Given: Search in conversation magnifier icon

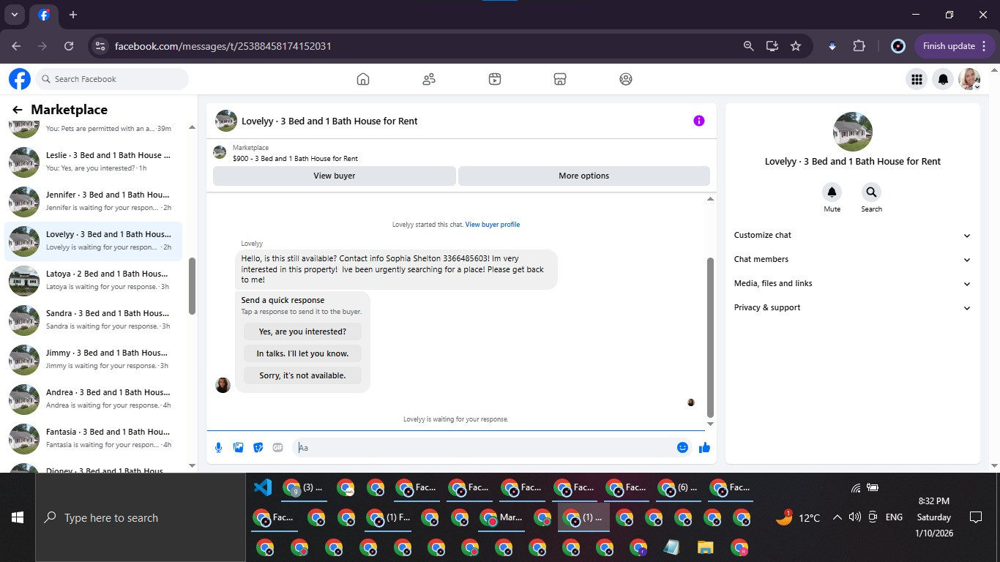Looking at the screenshot, I should [x=871, y=192].
